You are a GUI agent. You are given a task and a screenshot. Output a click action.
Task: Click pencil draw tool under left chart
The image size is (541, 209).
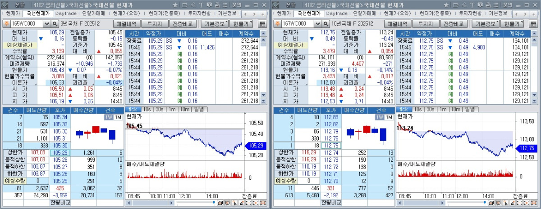[242, 203]
